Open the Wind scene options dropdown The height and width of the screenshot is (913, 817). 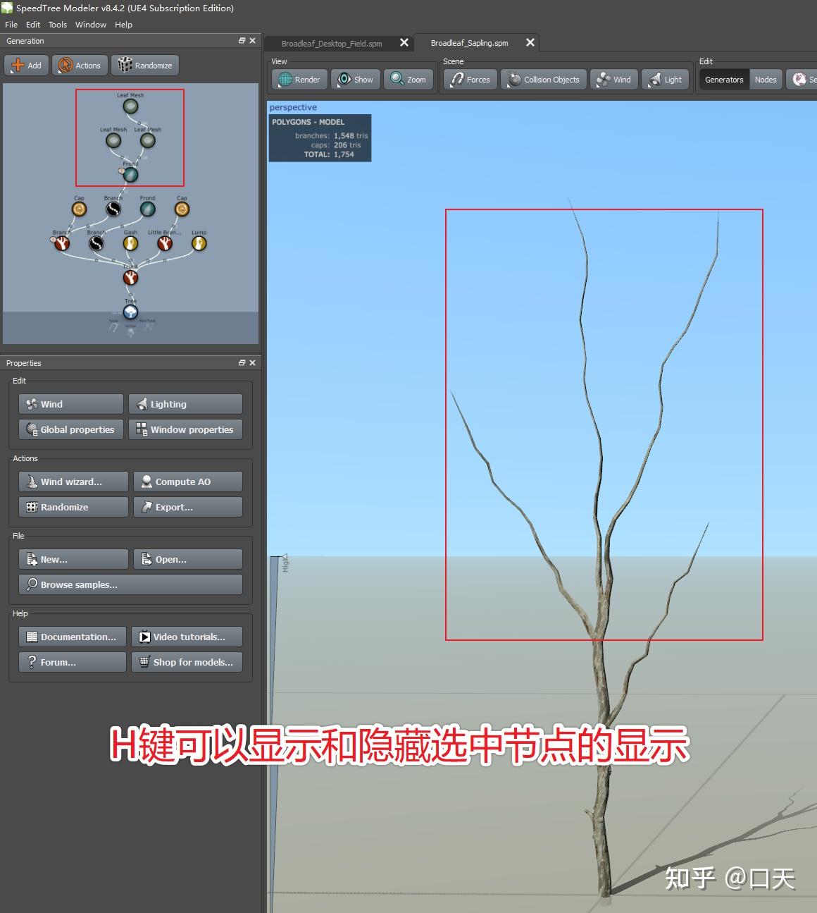613,79
